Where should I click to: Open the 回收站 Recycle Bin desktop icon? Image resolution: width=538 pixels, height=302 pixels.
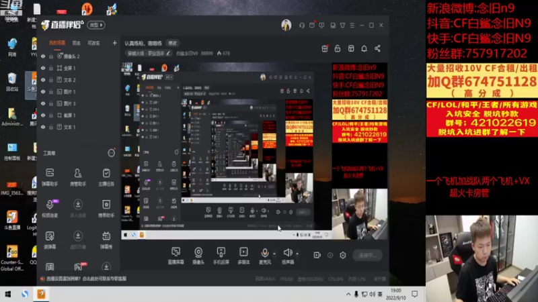tap(12, 82)
